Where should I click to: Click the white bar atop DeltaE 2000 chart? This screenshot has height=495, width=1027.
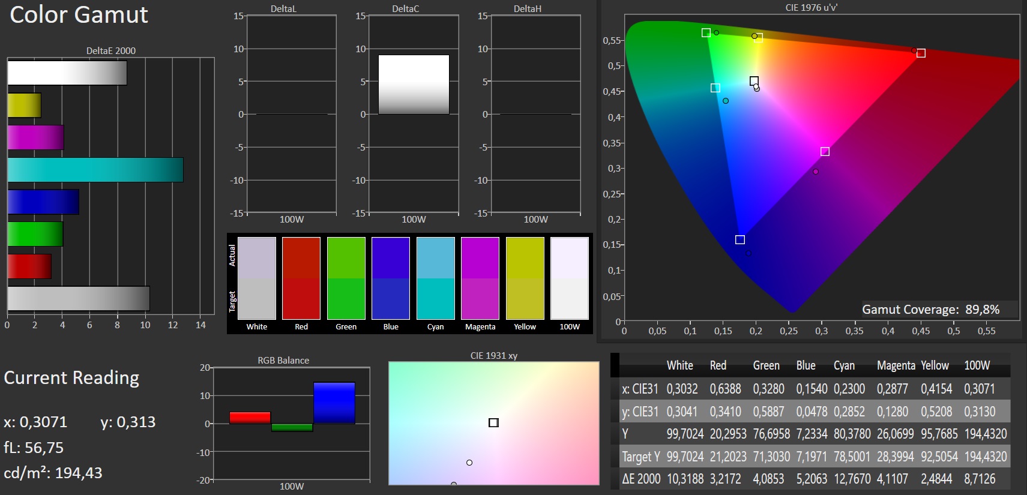coord(67,73)
